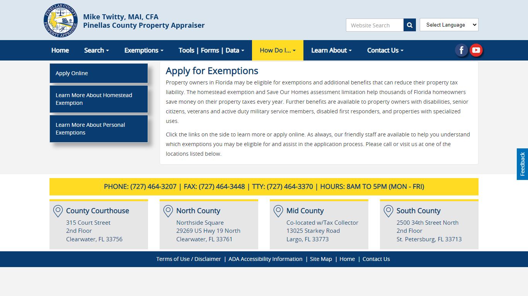This screenshot has height=296, width=528.
Task: Open Learn More About Homestead Exemption
Action: coord(99,99)
